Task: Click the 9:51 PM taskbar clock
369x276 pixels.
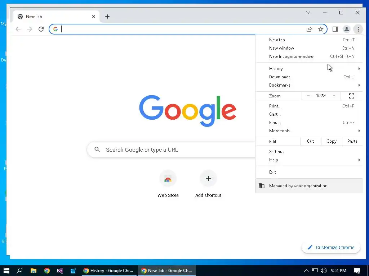Action: pyautogui.click(x=338, y=271)
